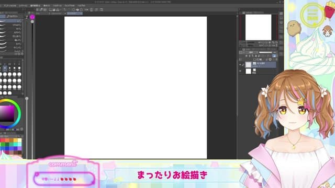The image size is (335, 188).
Task: Adjust the layer opacity slider in Layer panel
Action: click(x=265, y=52)
